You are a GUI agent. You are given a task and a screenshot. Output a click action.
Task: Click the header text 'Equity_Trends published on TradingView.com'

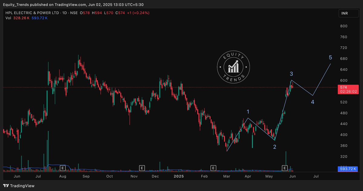[44, 4]
